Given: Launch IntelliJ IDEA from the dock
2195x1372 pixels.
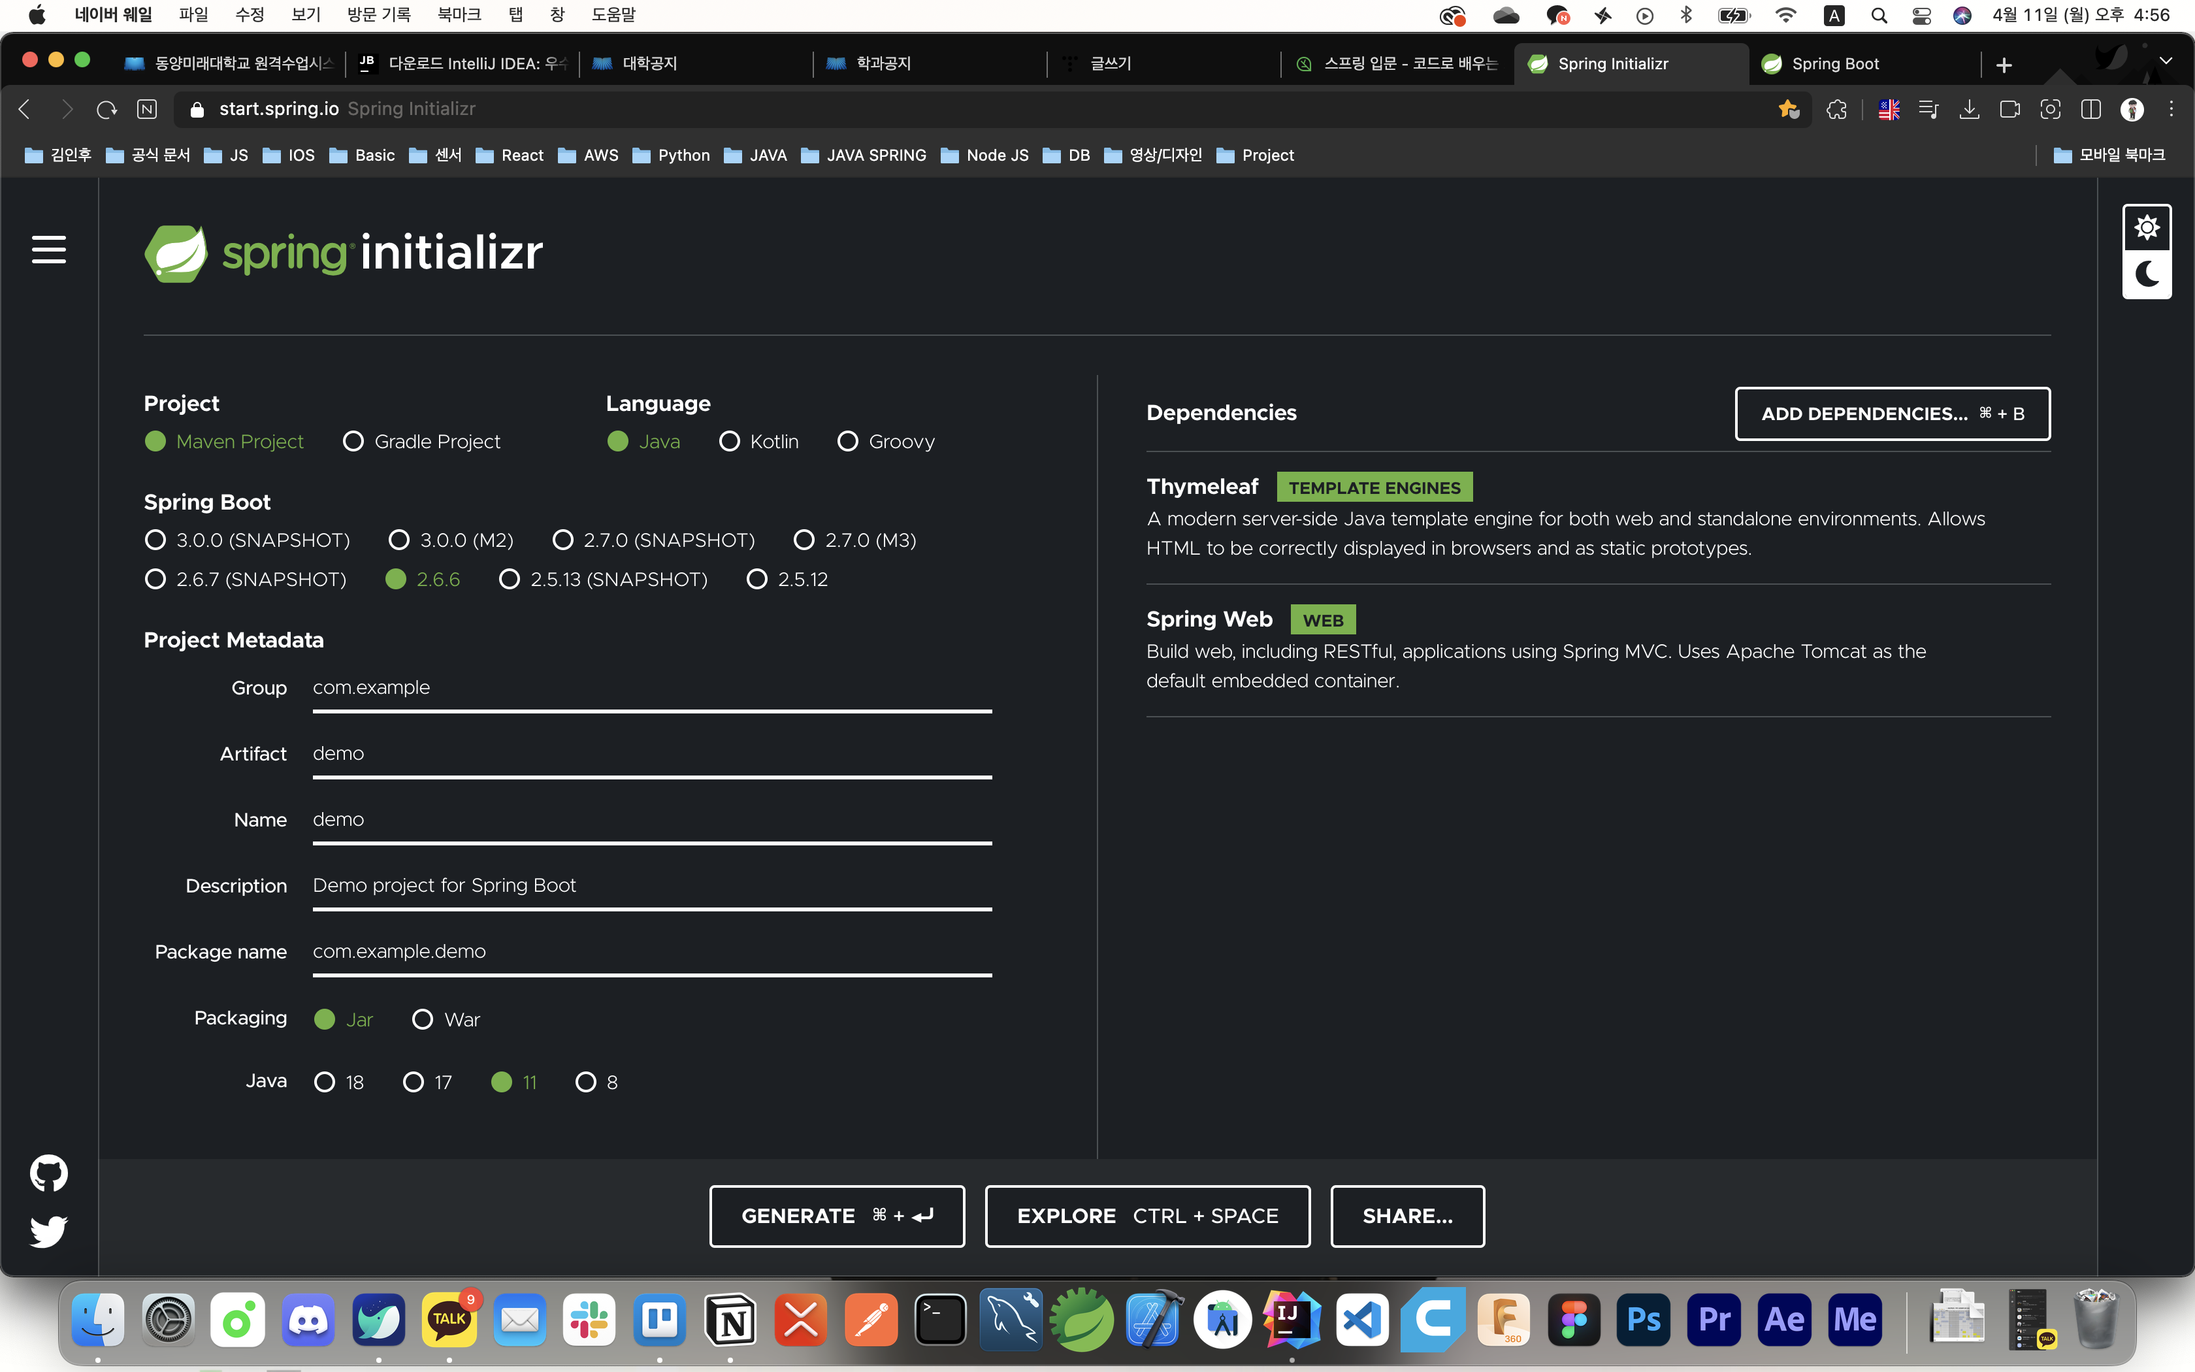Looking at the screenshot, I should (x=1292, y=1318).
